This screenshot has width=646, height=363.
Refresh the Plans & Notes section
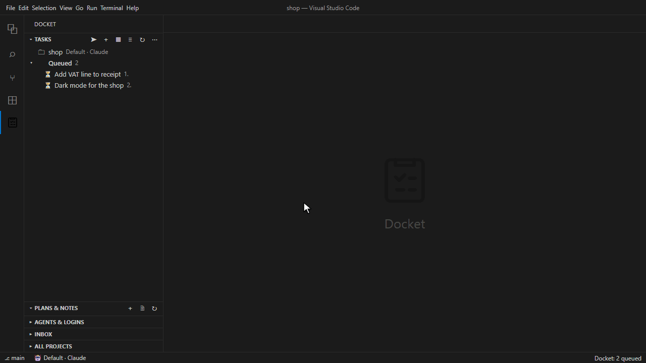pos(154,308)
